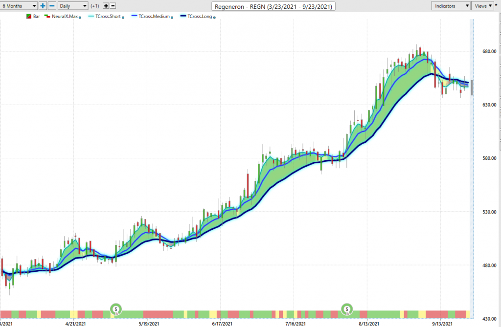This screenshot has width=501, height=327.
Task: Click the 7/16/2021 date axis label
Action: coord(295,324)
